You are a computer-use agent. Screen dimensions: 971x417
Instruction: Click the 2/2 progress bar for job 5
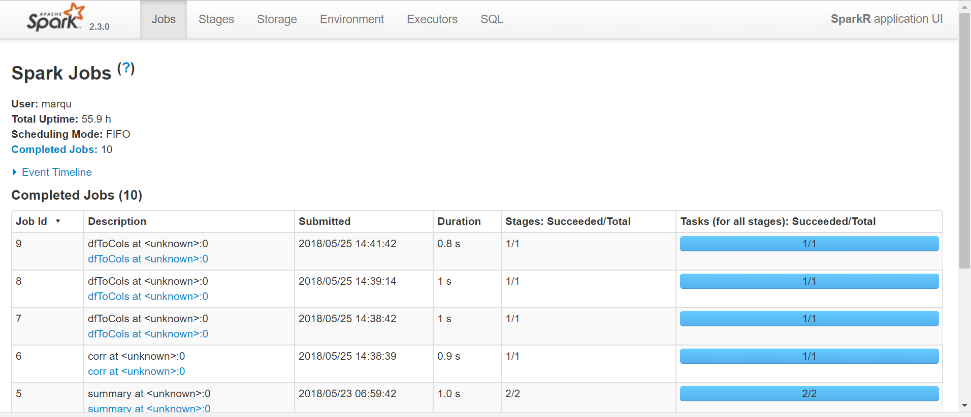pos(809,394)
